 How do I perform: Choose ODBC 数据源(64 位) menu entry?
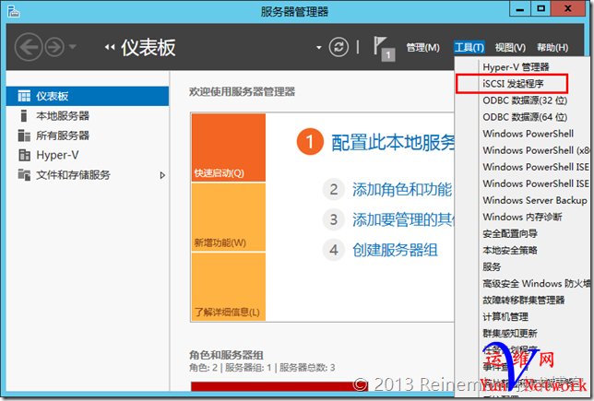click(x=525, y=117)
